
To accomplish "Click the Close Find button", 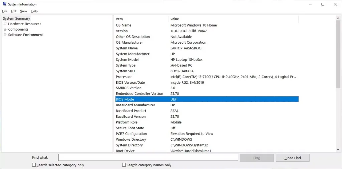I will (292, 158).
